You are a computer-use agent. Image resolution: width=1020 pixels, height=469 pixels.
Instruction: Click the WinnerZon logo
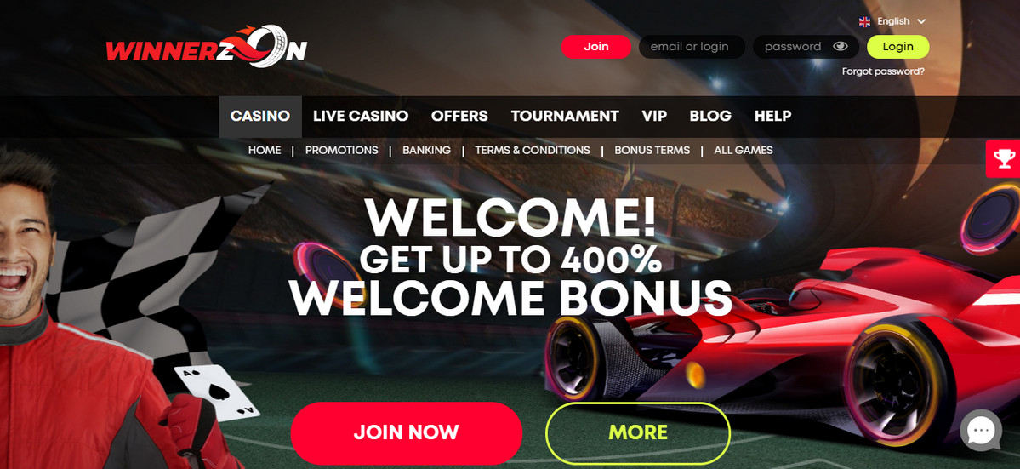coord(206,46)
